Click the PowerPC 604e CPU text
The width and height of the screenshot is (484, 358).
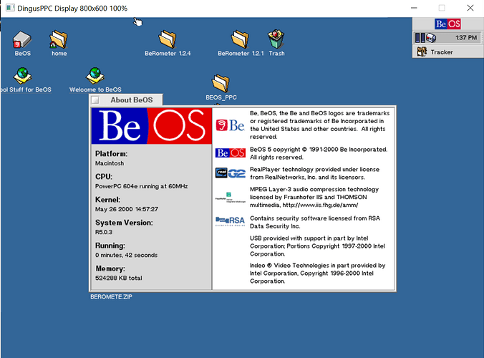[x=141, y=186]
